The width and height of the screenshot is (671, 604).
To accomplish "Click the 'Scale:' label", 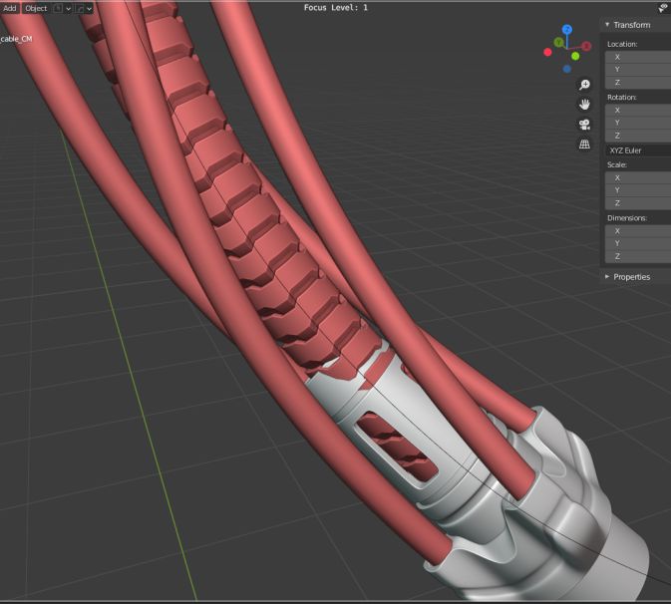I will 617,164.
